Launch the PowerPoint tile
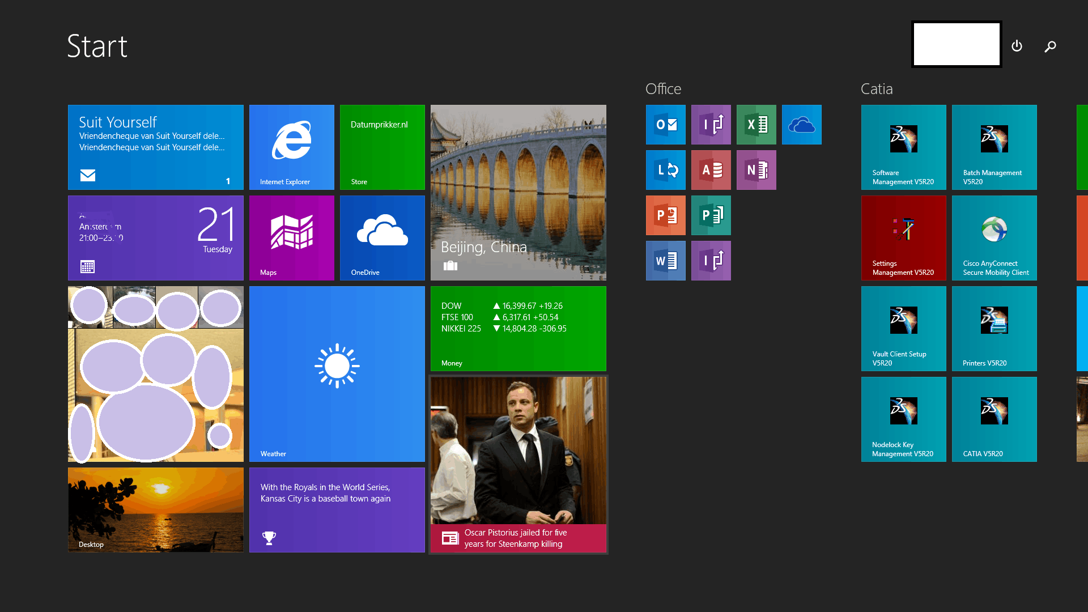1088x612 pixels. click(x=665, y=215)
